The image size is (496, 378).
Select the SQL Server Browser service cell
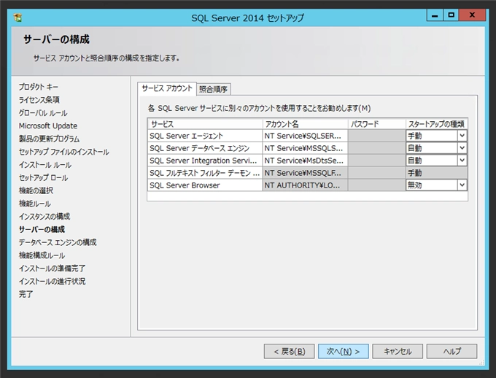(x=205, y=185)
